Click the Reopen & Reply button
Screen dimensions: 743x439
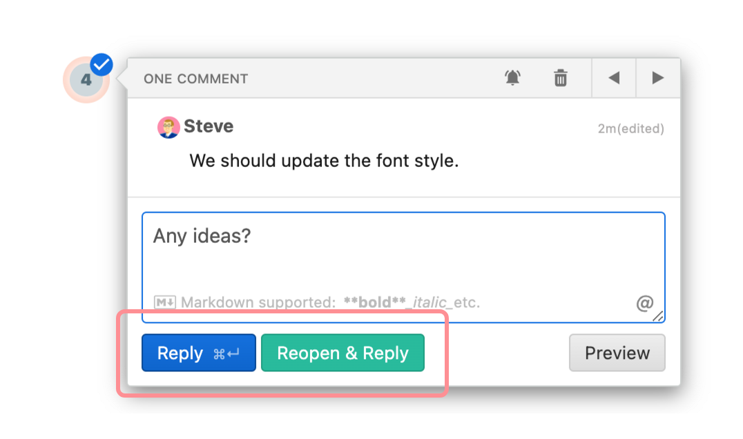pos(342,353)
